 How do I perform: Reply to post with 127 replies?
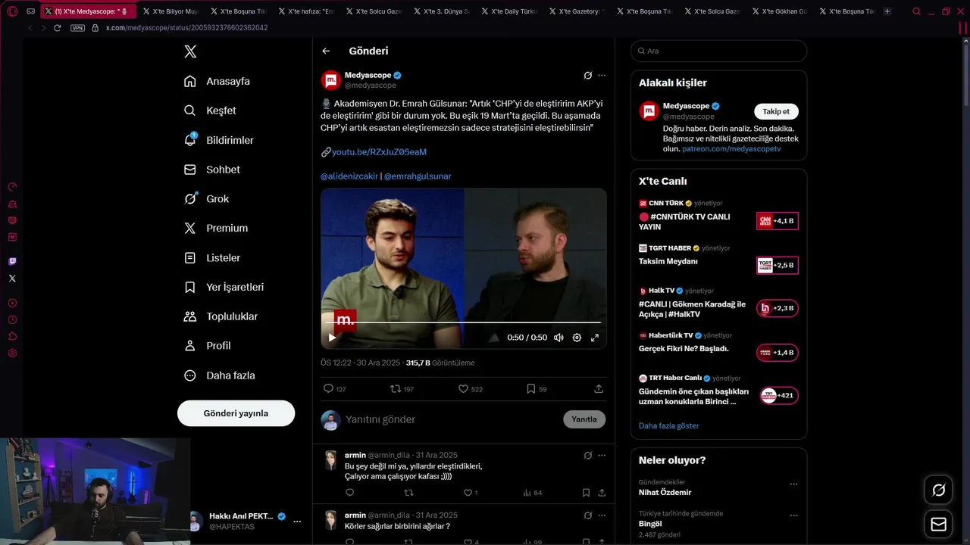[334, 388]
